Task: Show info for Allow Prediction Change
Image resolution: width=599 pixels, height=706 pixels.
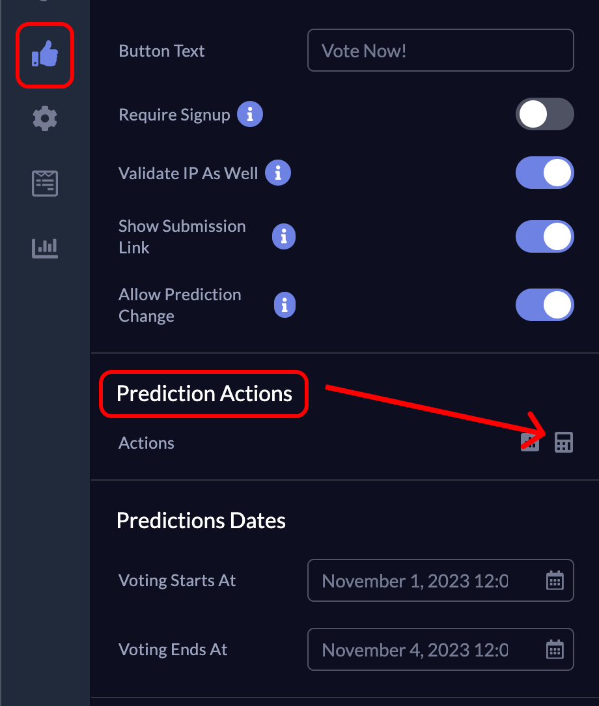Action: coord(285,305)
